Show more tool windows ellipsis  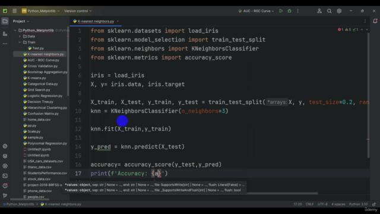click(5, 43)
